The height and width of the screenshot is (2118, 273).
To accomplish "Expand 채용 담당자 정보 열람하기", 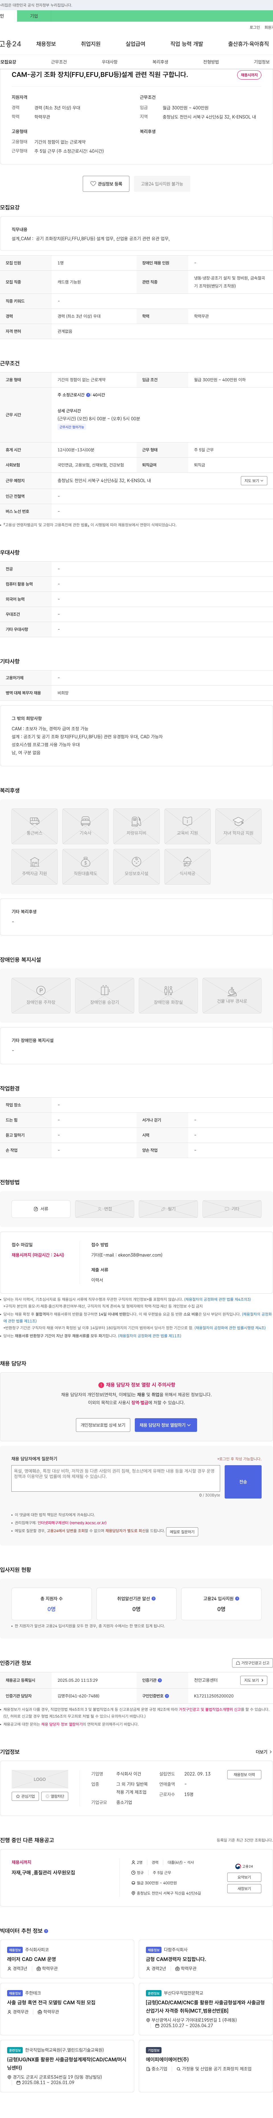I will click(166, 1425).
